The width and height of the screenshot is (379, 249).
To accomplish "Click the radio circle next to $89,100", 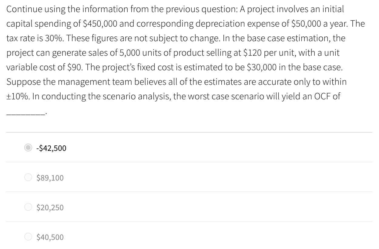I will click(28, 177).
